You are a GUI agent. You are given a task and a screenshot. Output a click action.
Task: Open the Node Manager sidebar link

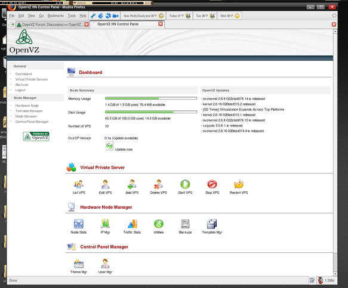point(26,116)
